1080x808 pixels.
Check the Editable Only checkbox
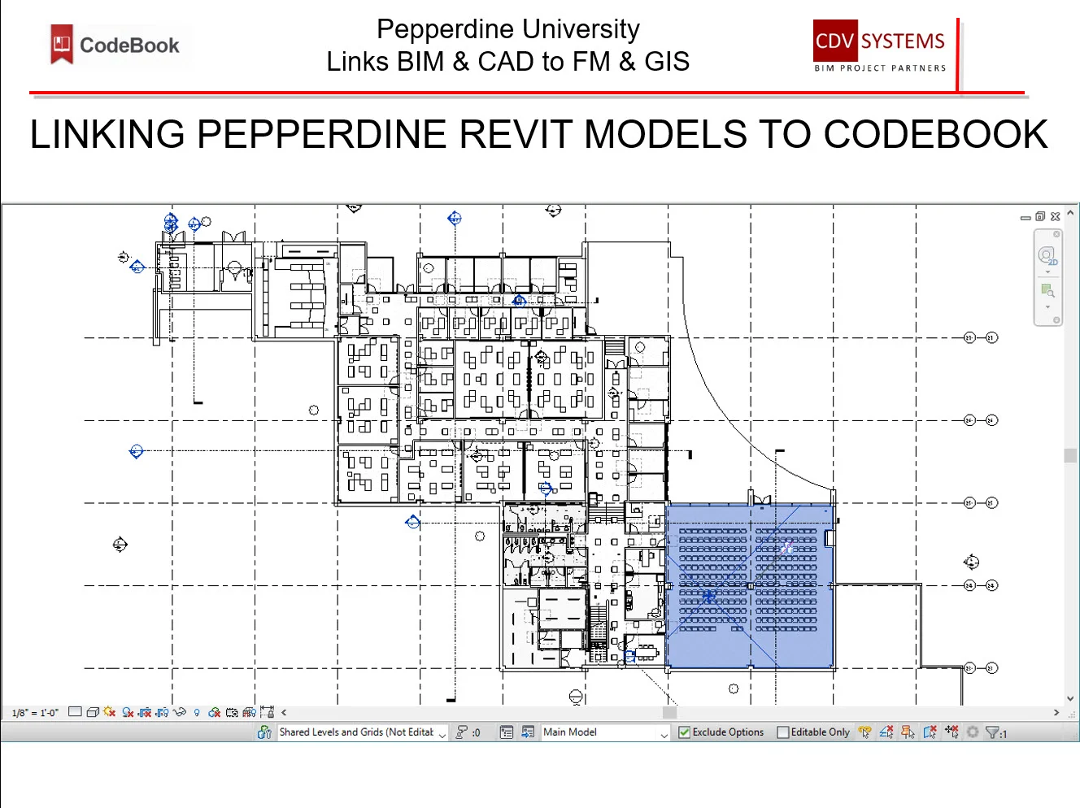tap(783, 732)
